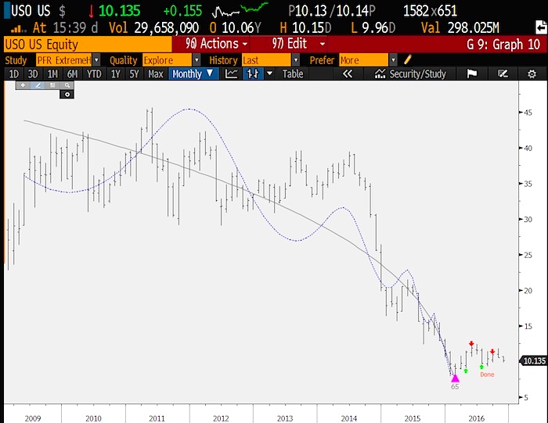Click the Done label on chart
The image size is (548, 423).
click(487, 375)
